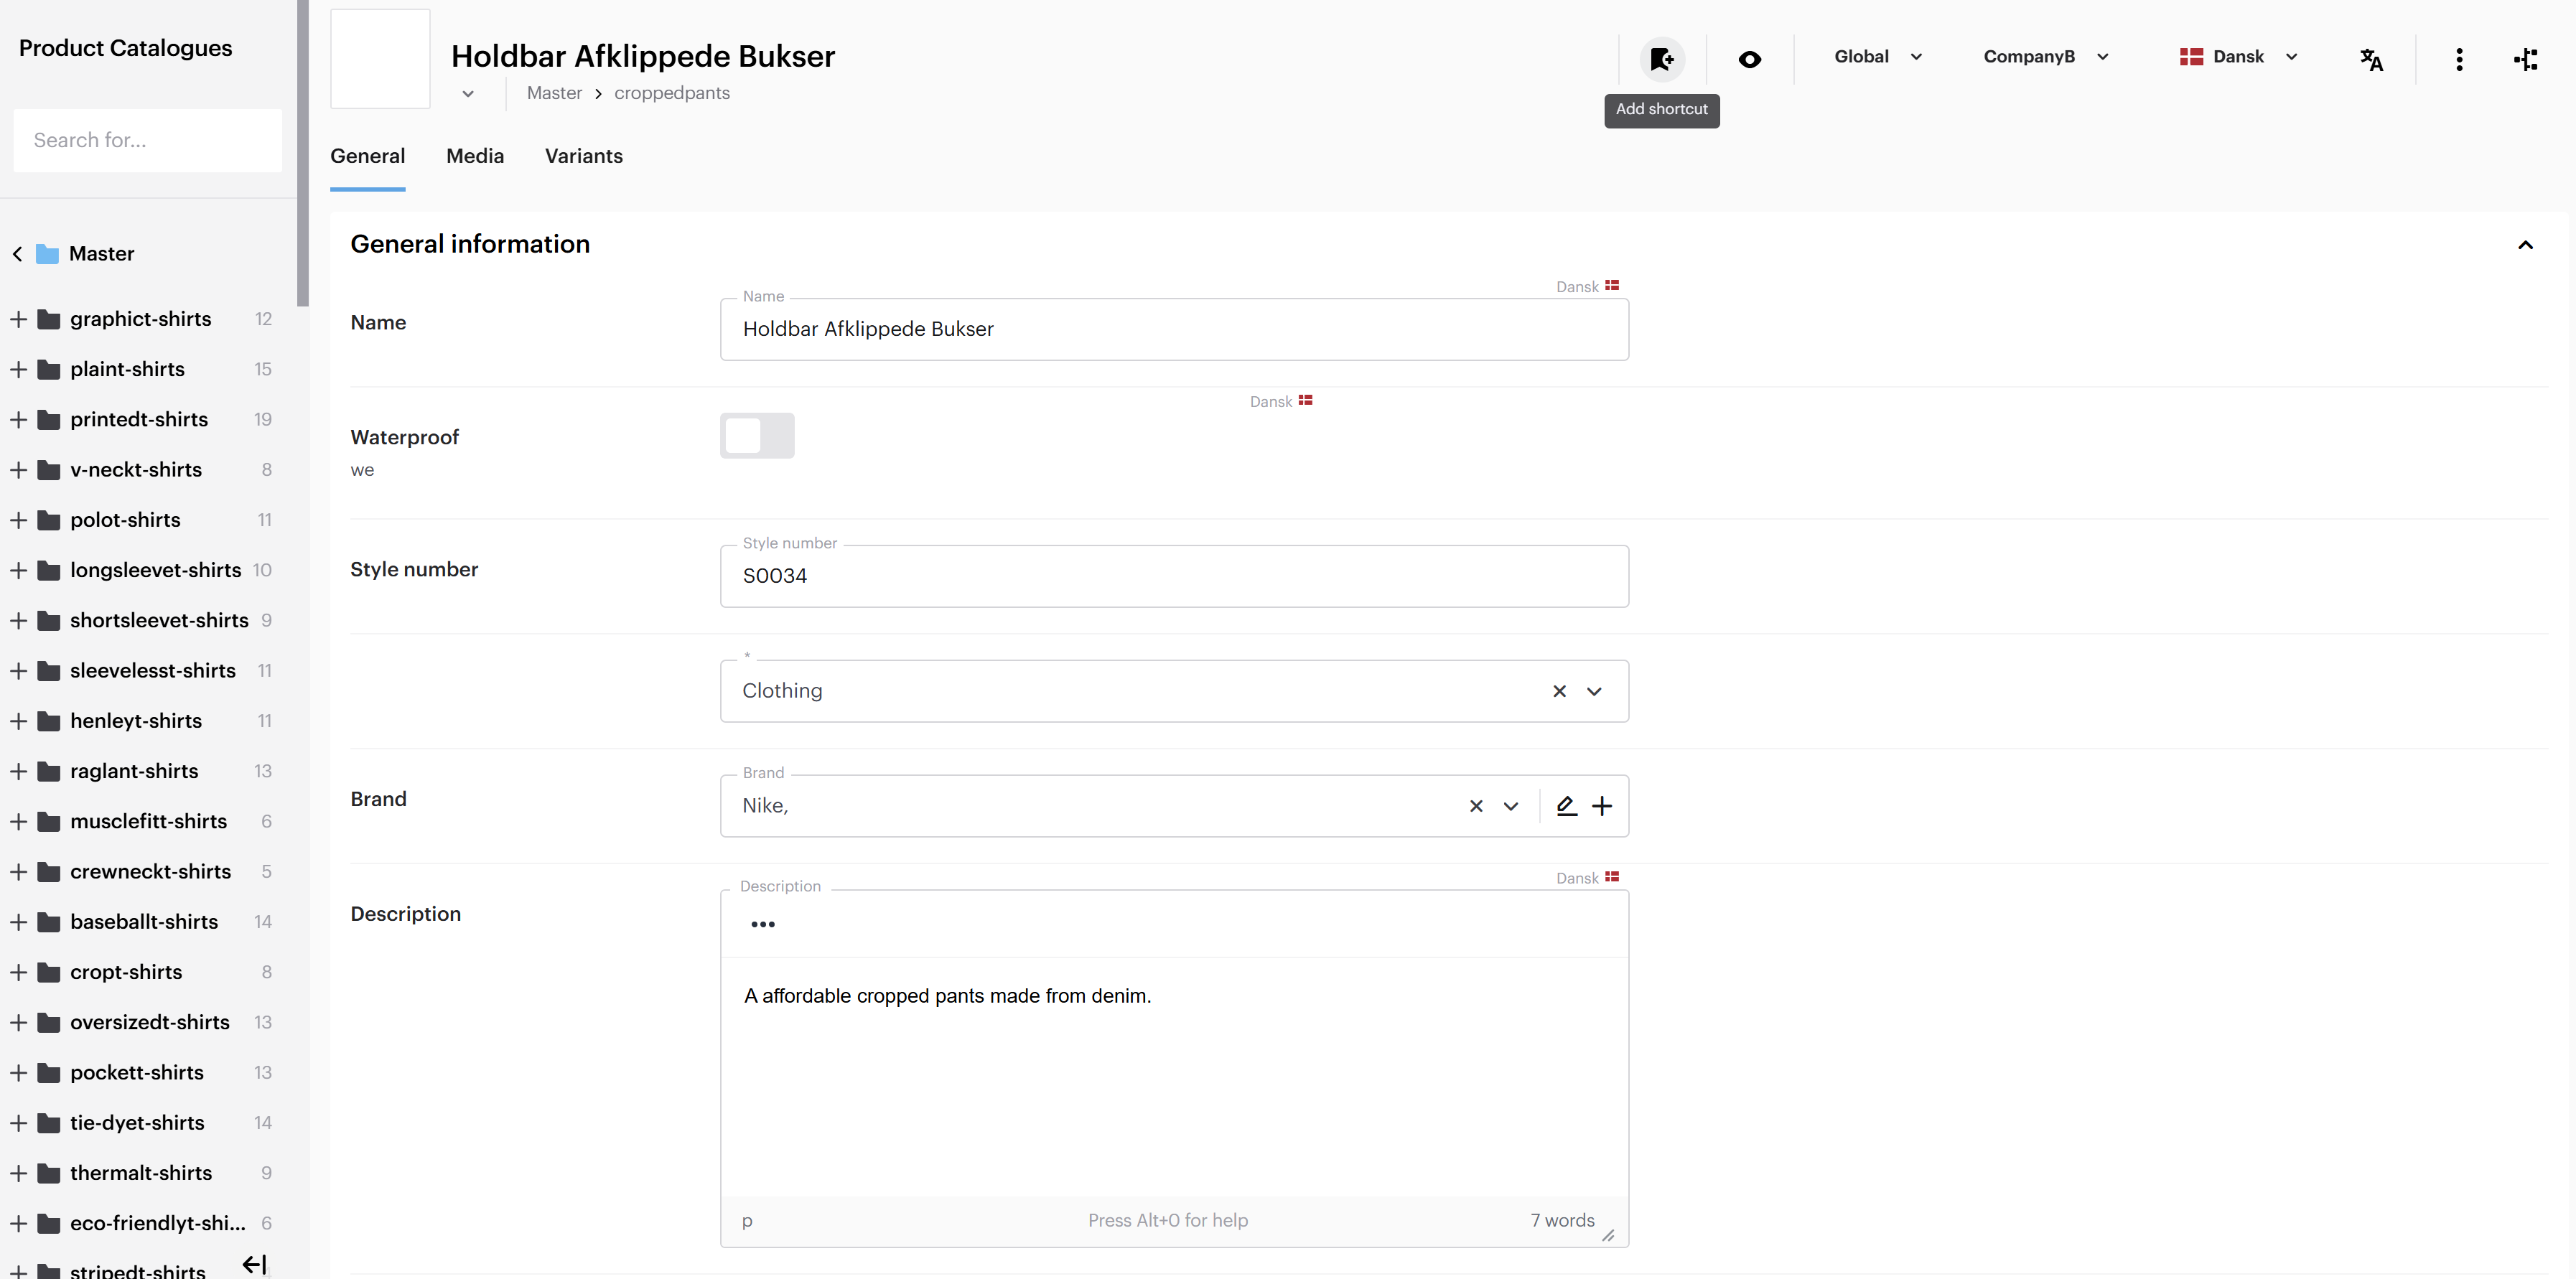Screen dimensions: 2576x1279
Task: Open the Global channel dropdown
Action: pyautogui.click(x=1877, y=57)
